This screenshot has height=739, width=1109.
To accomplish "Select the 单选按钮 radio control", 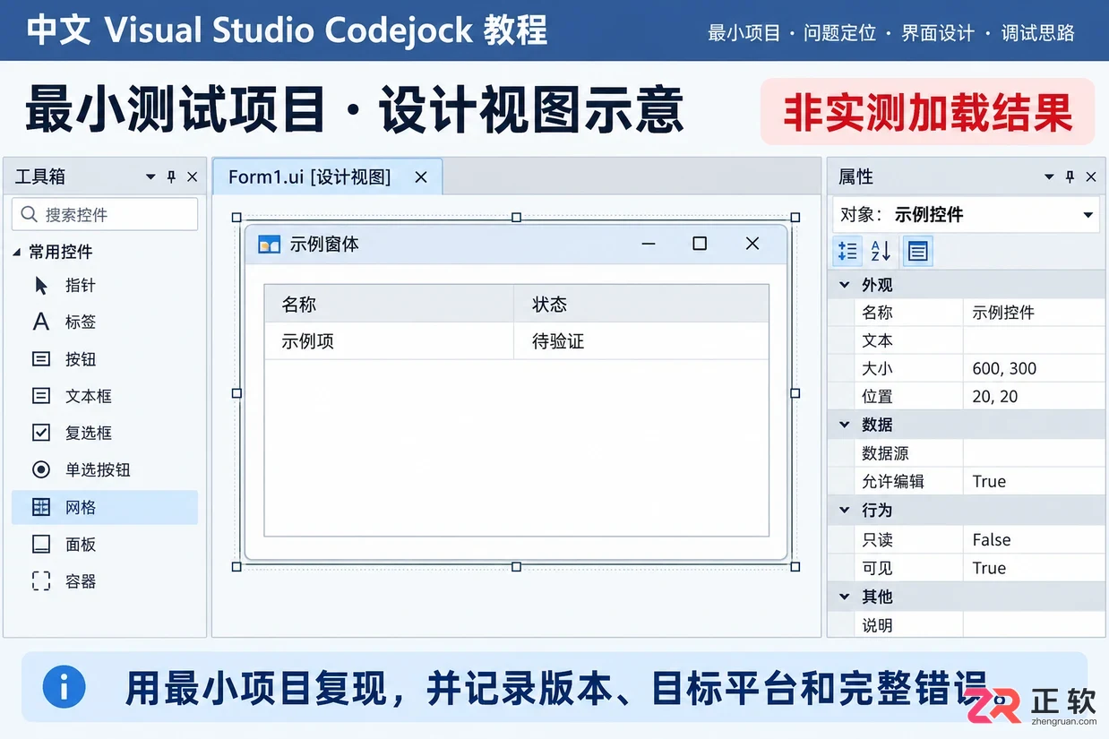I will [x=105, y=469].
